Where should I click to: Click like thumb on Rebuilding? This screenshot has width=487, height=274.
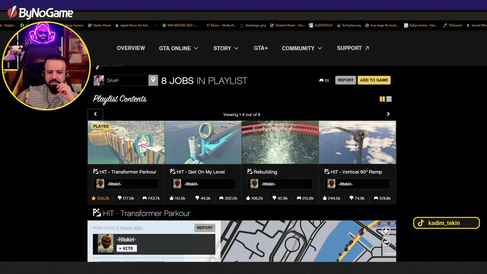tap(248, 198)
